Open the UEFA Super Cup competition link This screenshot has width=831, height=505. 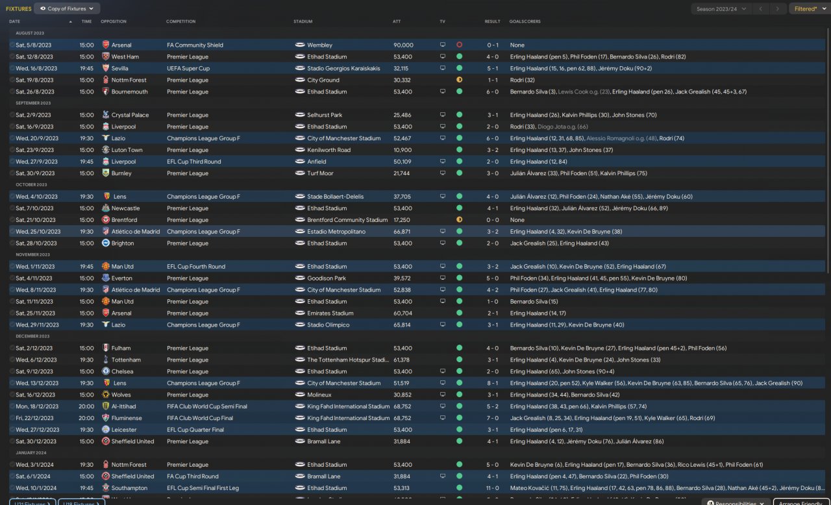188,68
